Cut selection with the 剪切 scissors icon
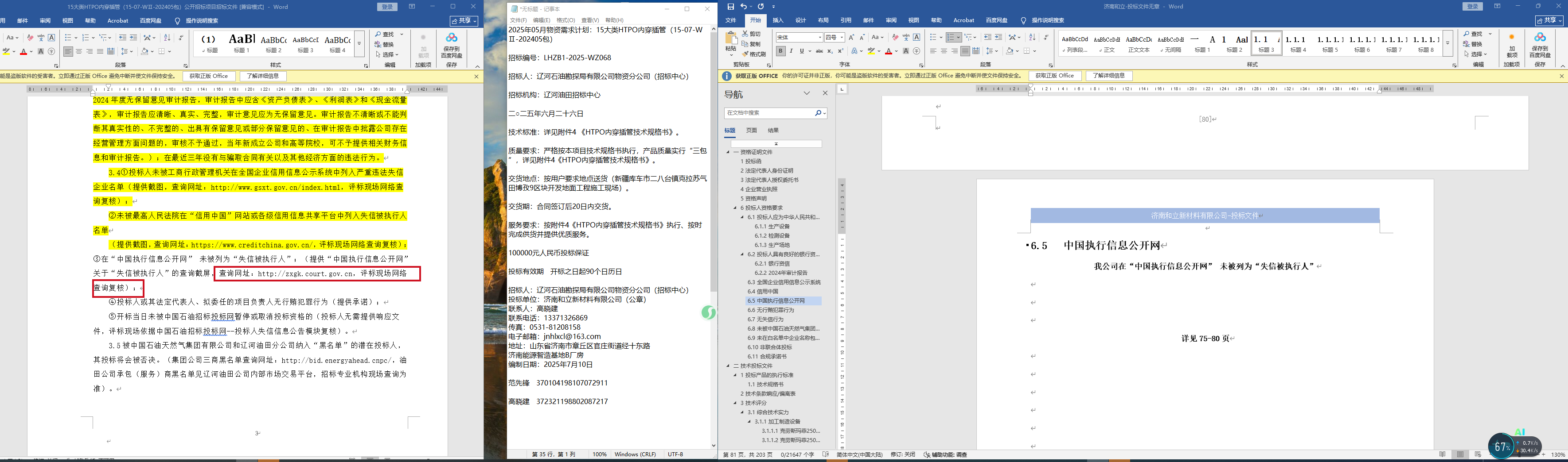The image size is (1568, 462). pyautogui.click(x=751, y=34)
